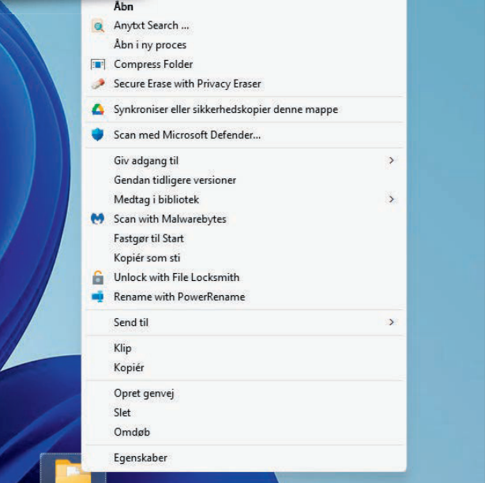Click the File Locksmith padlock icon
The height and width of the screenshot is (483, 485).
pos(98,277)
